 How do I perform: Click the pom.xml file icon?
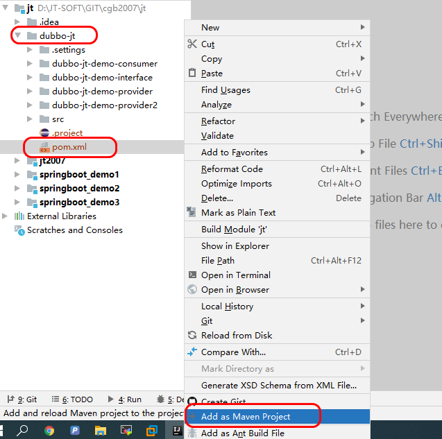point(44,147)
